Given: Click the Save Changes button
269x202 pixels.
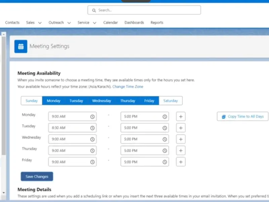Looking at the screenshot, I should (37, 176).
